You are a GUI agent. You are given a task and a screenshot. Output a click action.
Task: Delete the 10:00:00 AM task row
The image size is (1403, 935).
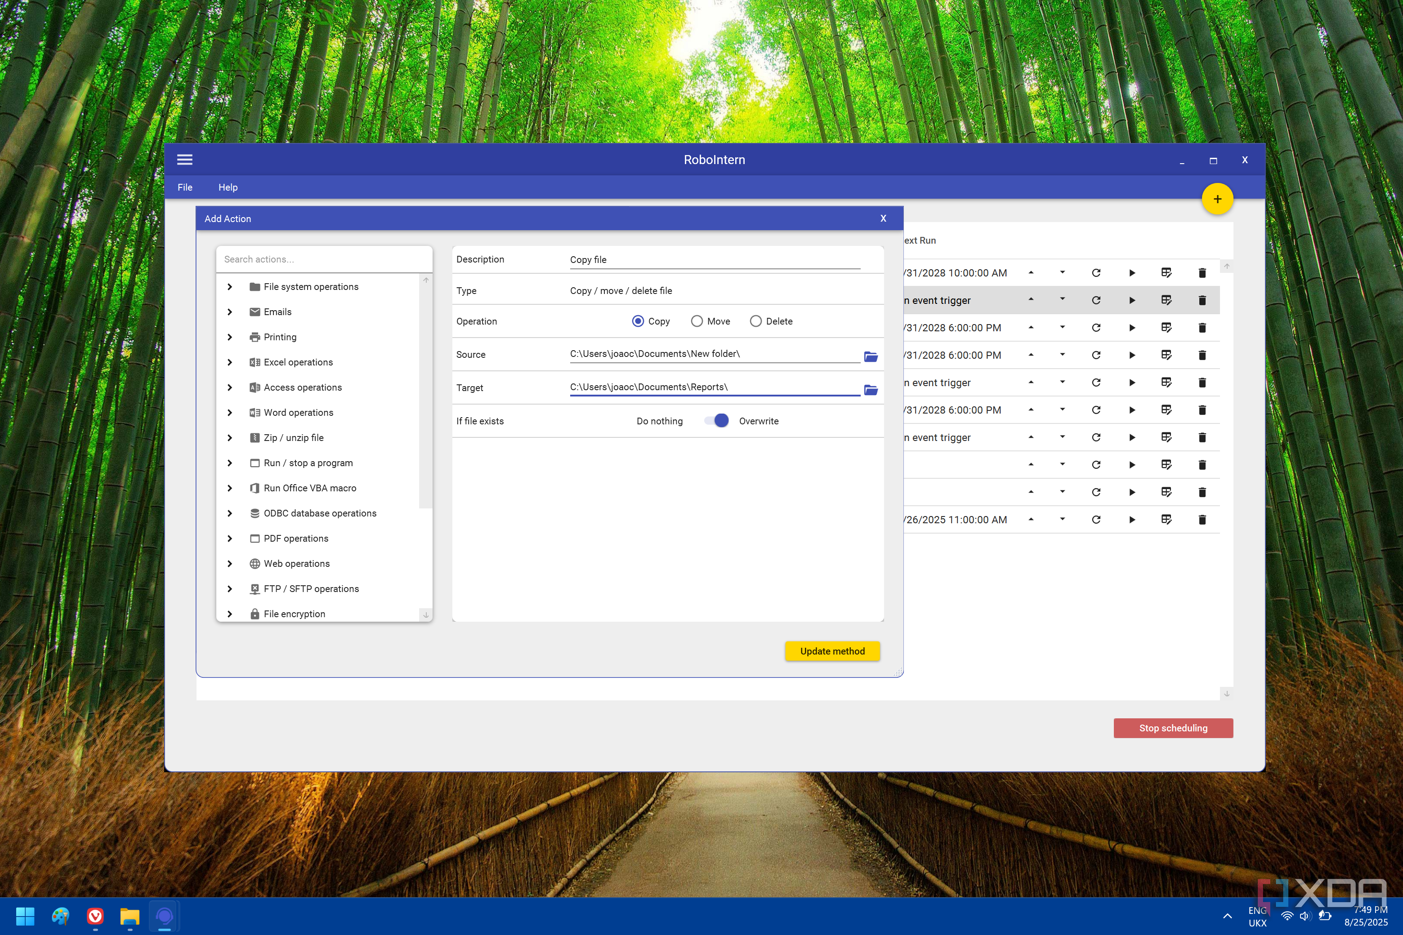[1202, 273]
